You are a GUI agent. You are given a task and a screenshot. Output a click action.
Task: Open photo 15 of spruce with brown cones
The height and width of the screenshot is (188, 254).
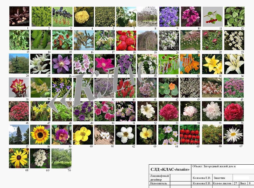(x=62, y=40)
